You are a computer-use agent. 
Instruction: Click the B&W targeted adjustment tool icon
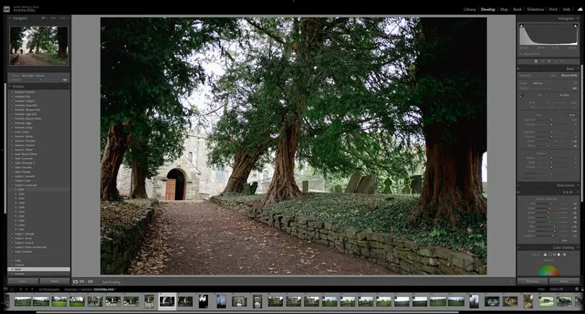(520, 199)
